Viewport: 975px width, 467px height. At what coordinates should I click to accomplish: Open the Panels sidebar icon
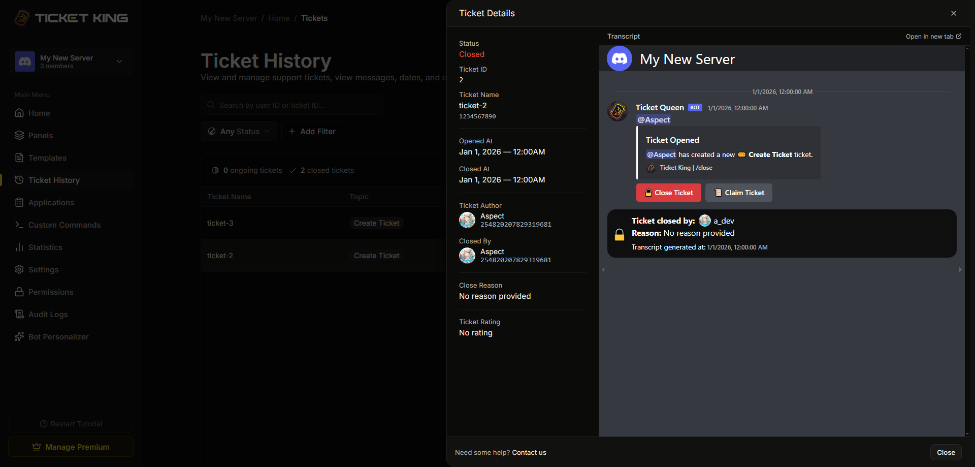point(19,135)
